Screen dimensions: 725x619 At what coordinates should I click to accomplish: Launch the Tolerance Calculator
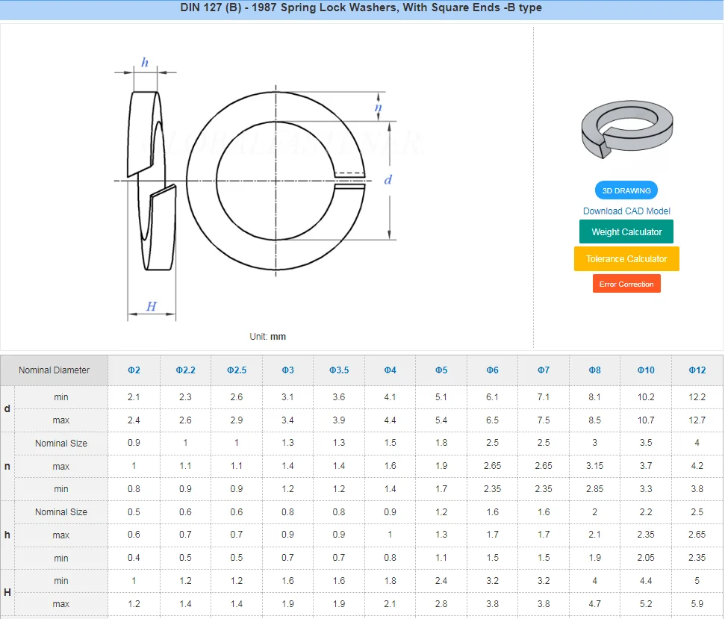pyautogui.click(x=626, y=259)
